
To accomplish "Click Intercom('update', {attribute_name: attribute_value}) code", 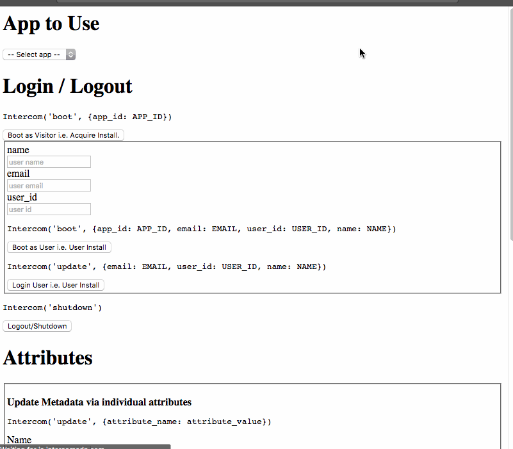I will pyautogui.click(x=139, y=421).
